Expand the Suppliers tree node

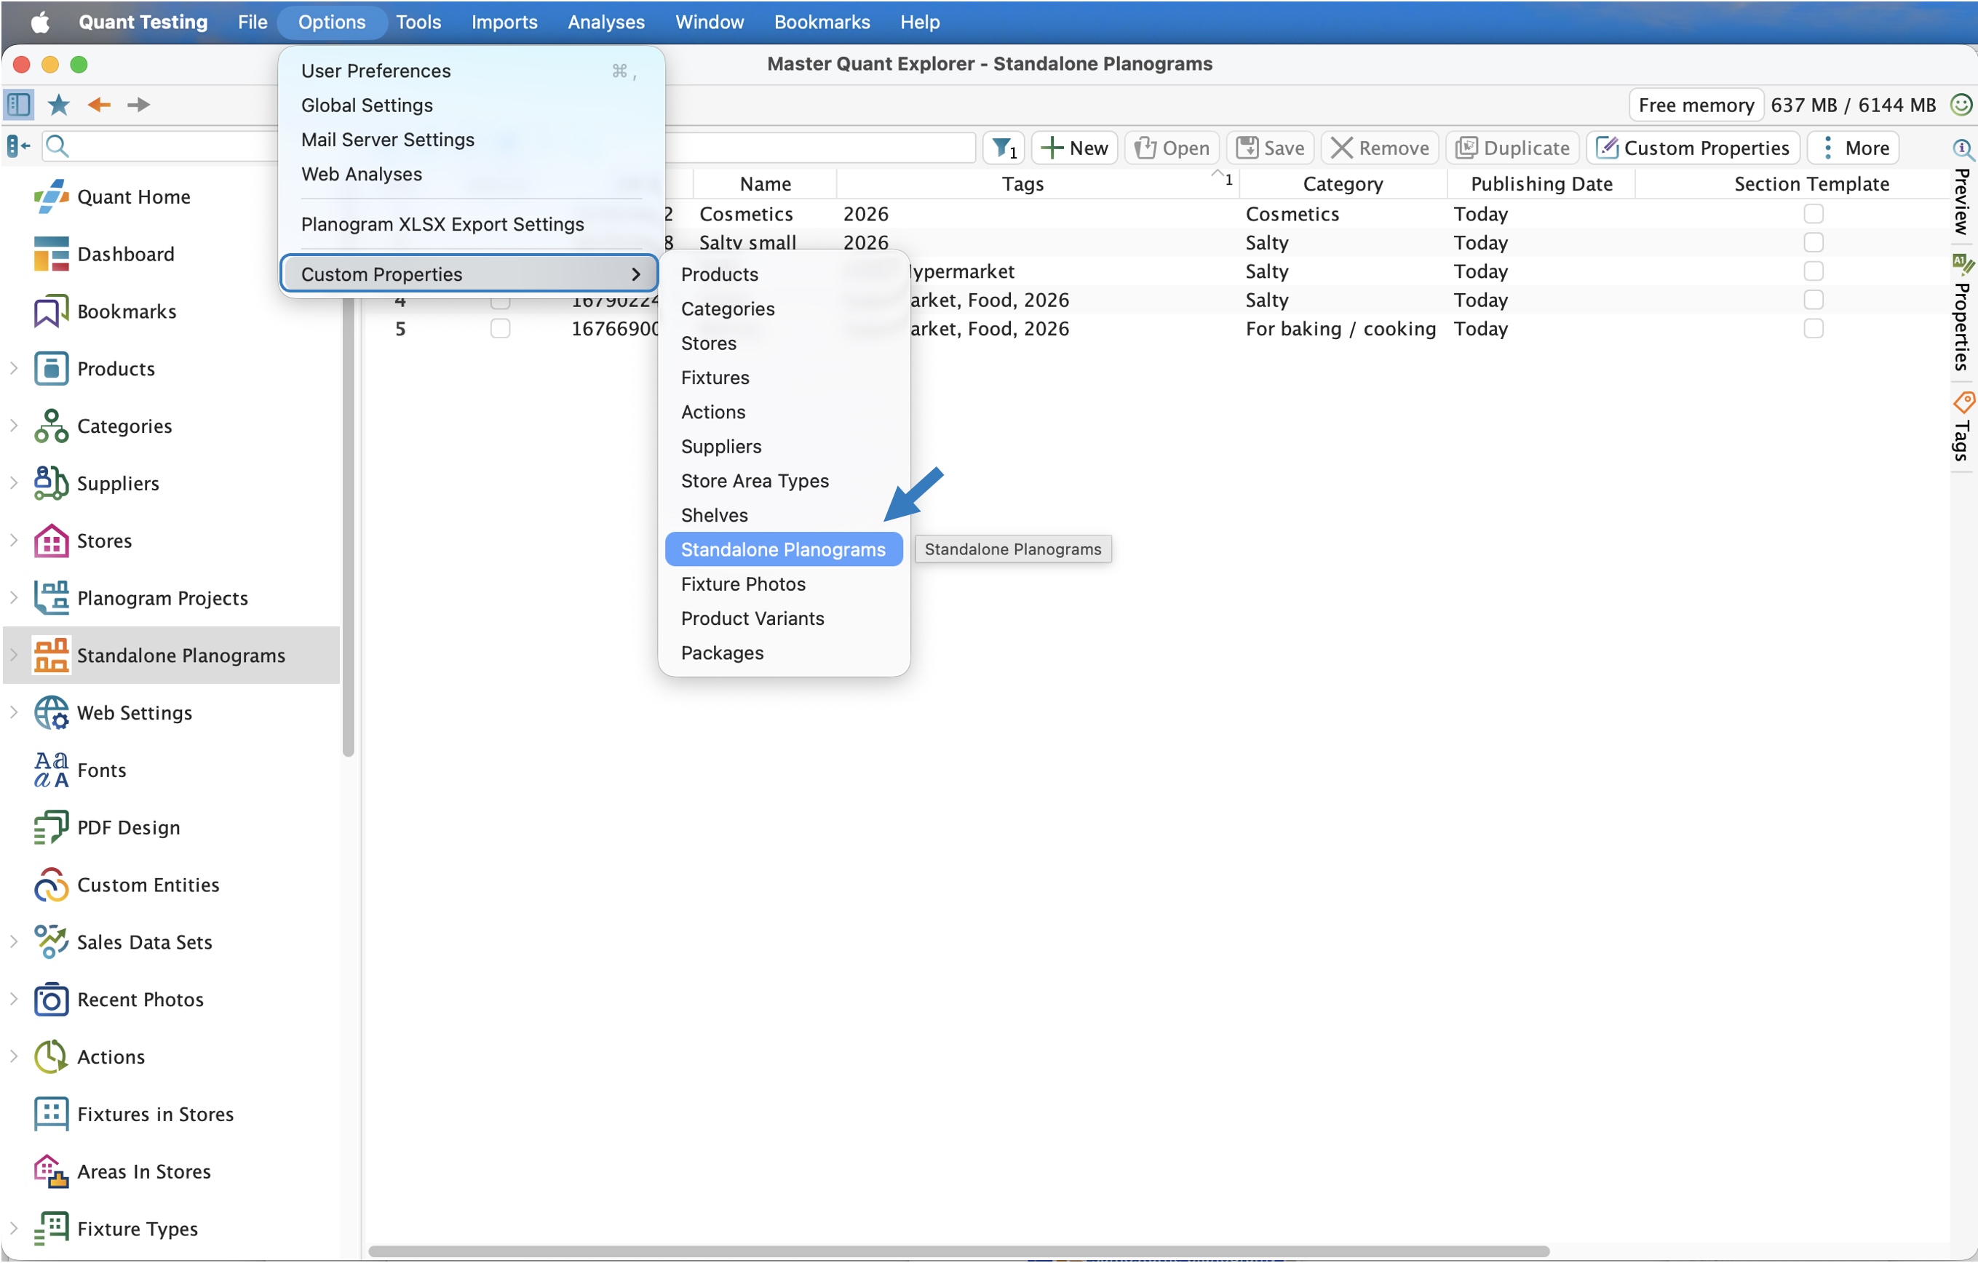(14, 484)
